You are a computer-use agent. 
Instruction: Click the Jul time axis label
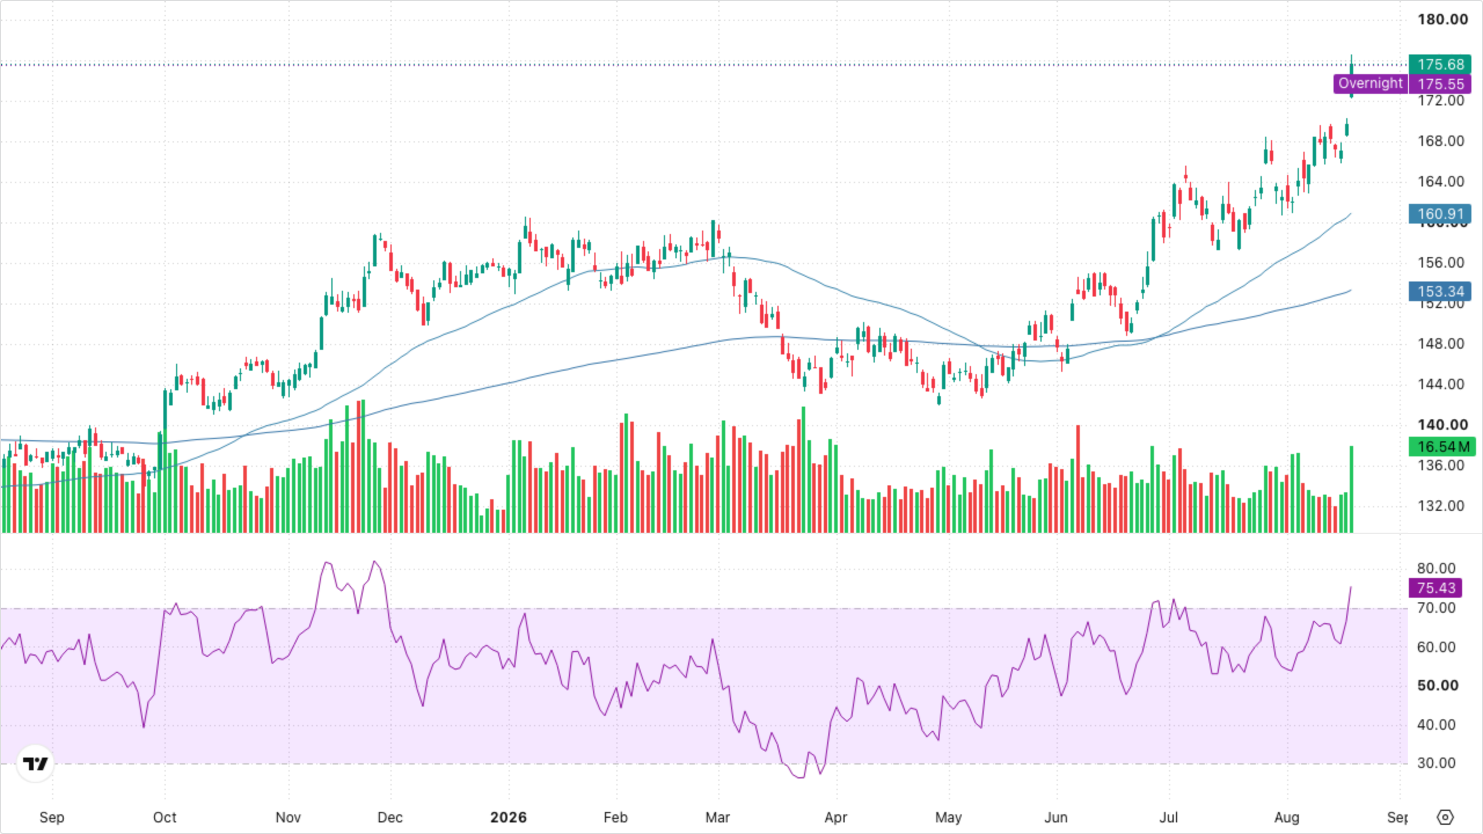[1168, 818]
